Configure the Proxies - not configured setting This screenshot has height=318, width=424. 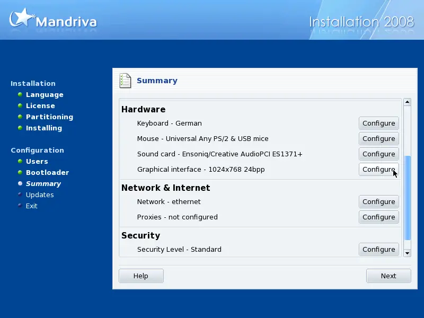(378, 217)
